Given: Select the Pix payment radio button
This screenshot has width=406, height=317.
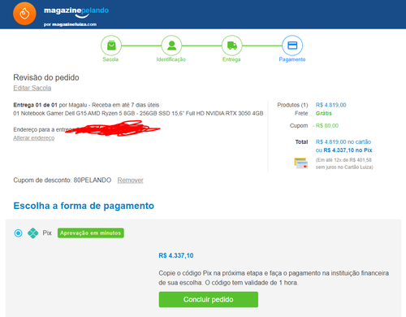Looking at the screenshot, I should coord(18,233).
